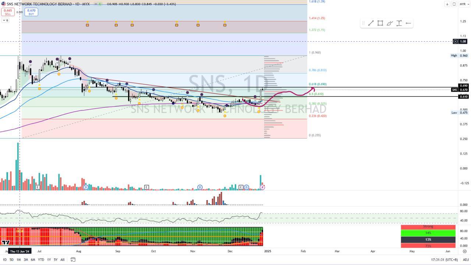
Task: Set range to All
Action: [x=63, y=259]
